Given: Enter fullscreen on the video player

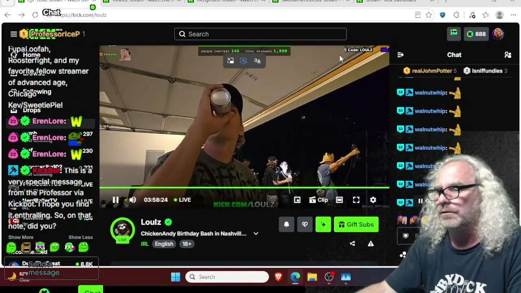Looking at the screenshot, I should (x=356, y=200).
